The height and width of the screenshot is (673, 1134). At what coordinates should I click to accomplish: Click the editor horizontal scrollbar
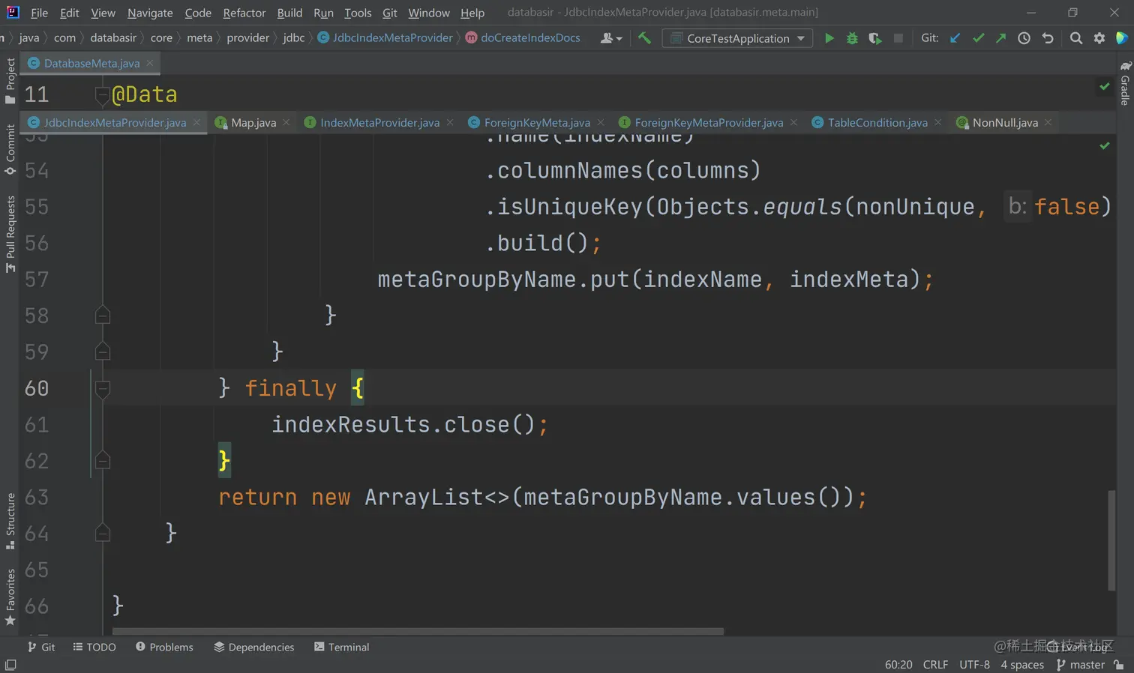click(x=418, y=632)
